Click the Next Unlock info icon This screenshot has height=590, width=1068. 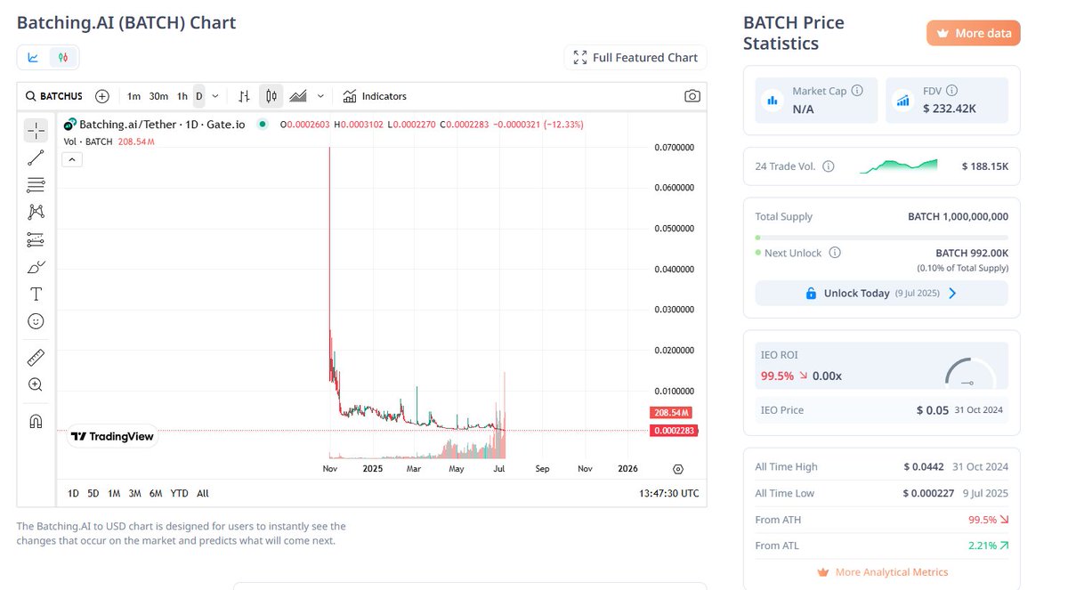coord(835,253)
